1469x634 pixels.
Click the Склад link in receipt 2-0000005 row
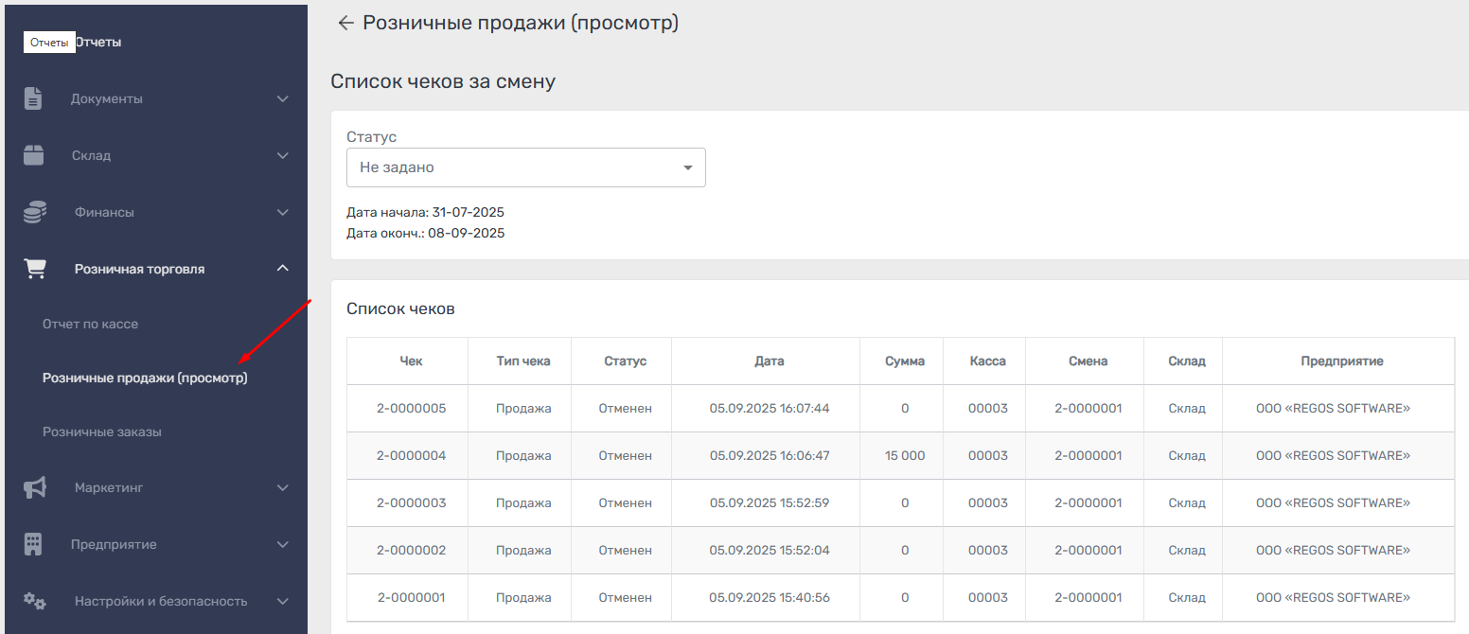1187,409
